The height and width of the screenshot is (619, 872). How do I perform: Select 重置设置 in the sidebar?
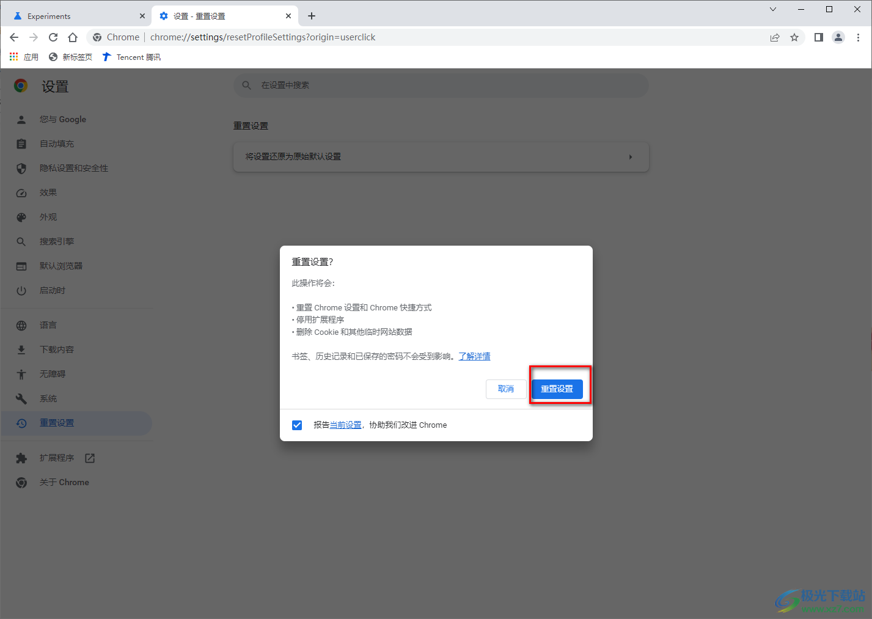pyautogui.click(x=76, y=423)
